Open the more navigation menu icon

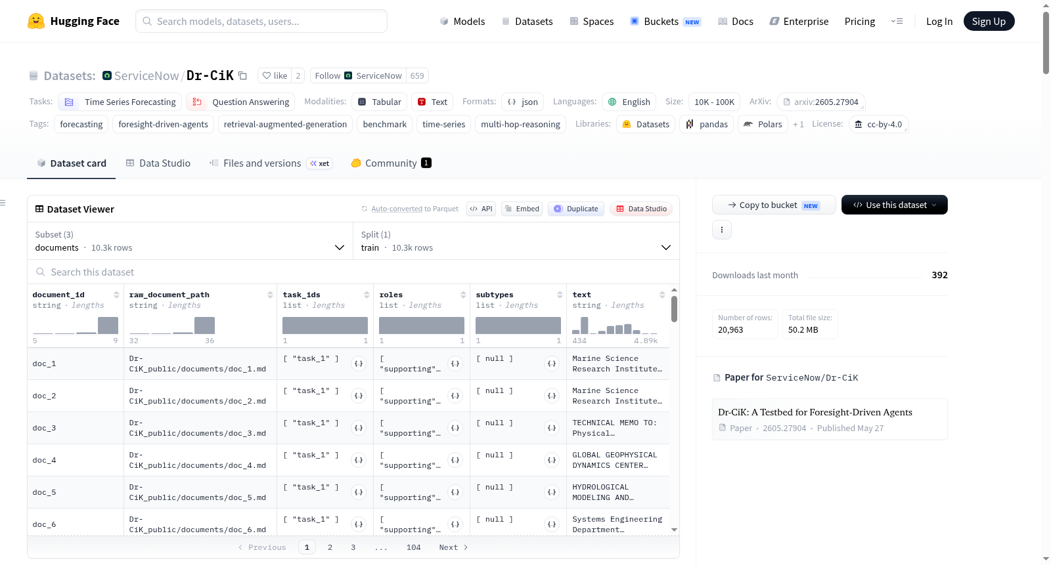897,21
